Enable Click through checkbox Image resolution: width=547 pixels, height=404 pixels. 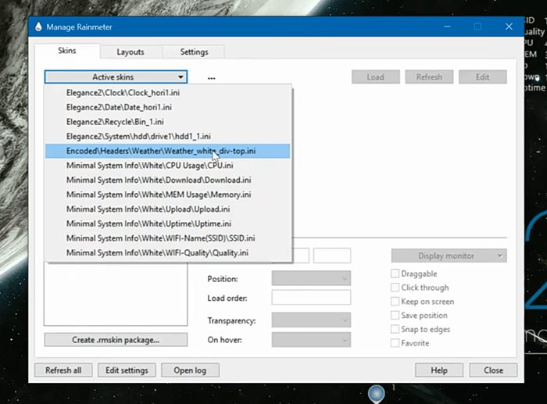[395, 288]
